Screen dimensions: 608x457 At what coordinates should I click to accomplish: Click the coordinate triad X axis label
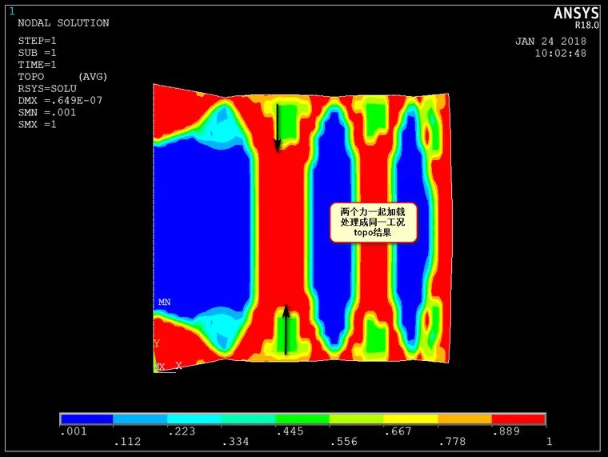tap(178, 365)
